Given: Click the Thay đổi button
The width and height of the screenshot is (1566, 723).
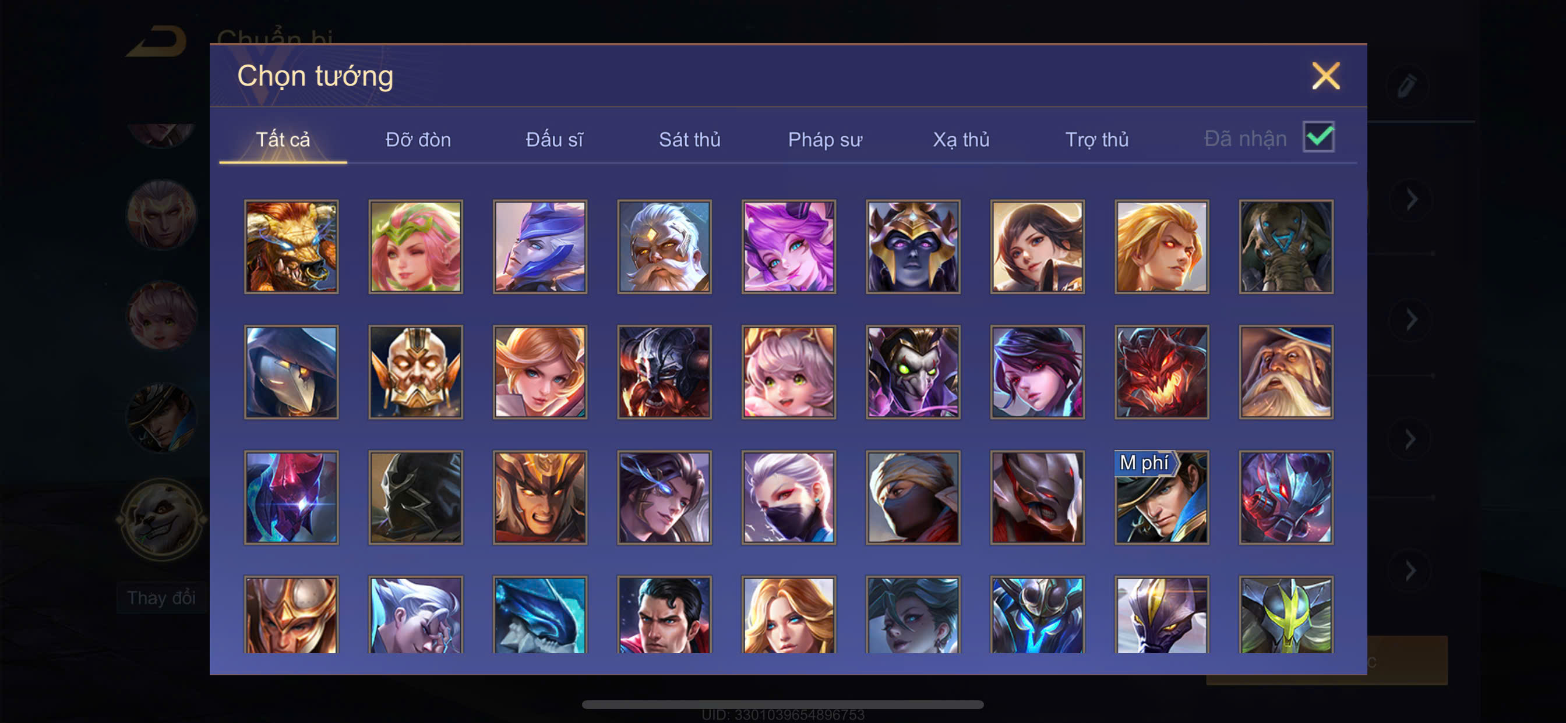Looking at the screenshot, I should 161,598.
